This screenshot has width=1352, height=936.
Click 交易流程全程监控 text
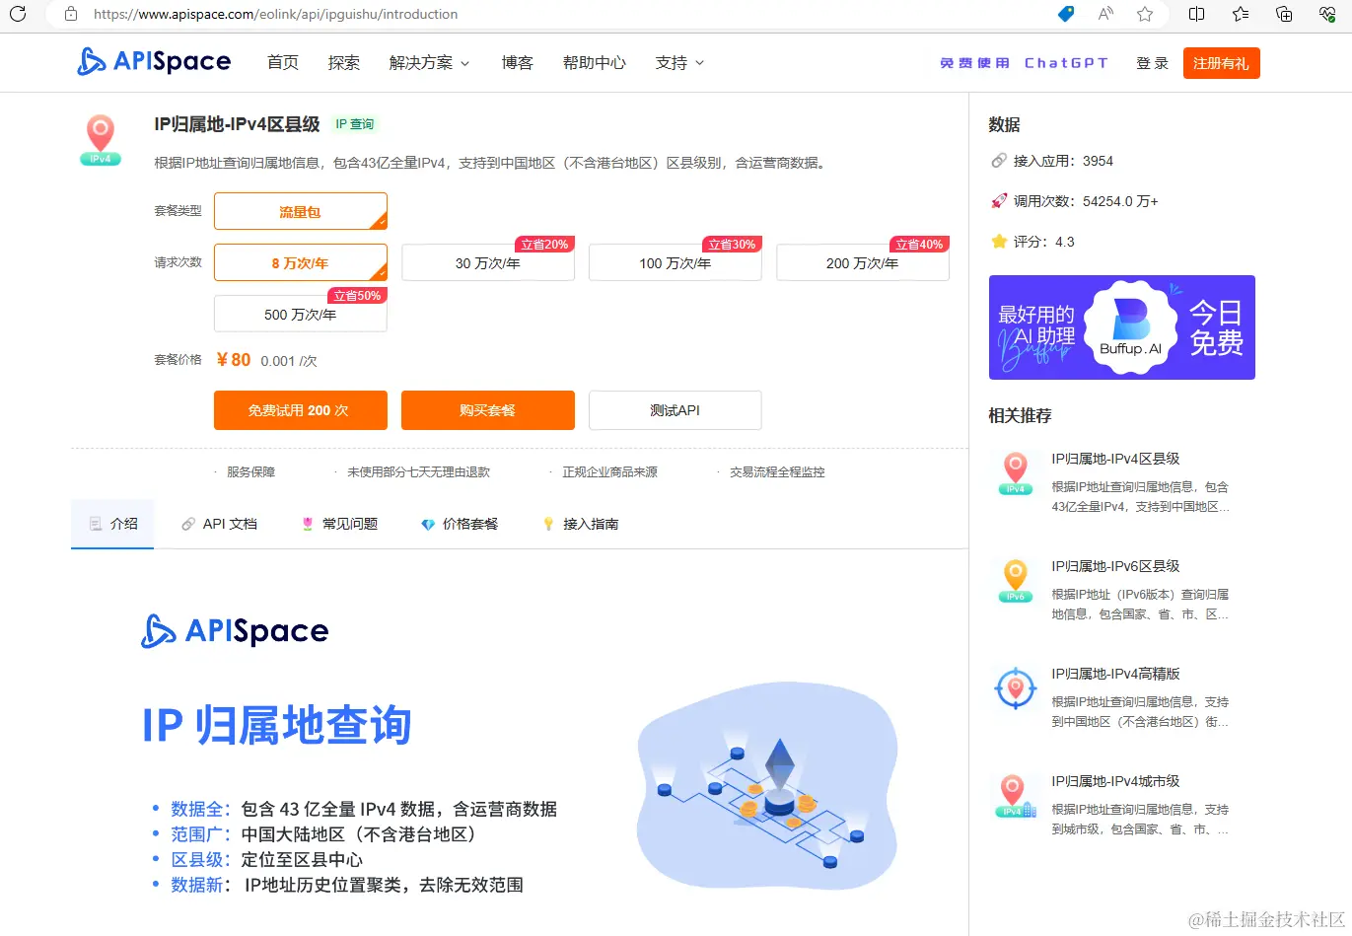[777, 472]
